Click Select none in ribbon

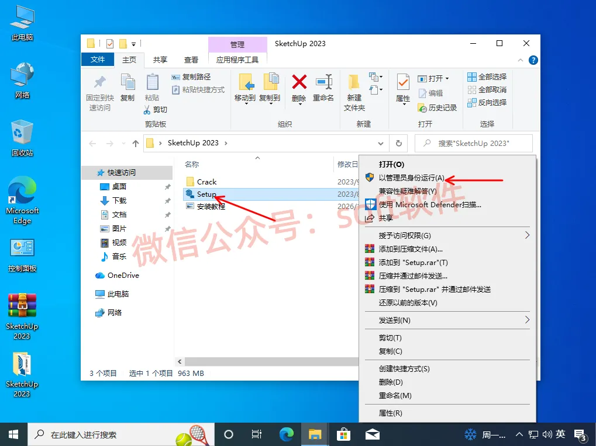tap(487, 90)
